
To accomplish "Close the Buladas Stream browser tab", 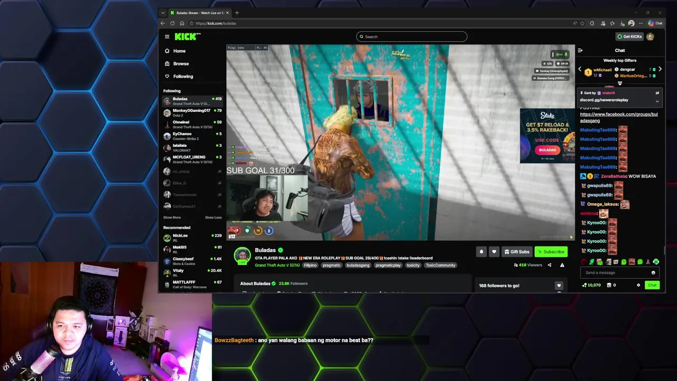I will (227, 13).
